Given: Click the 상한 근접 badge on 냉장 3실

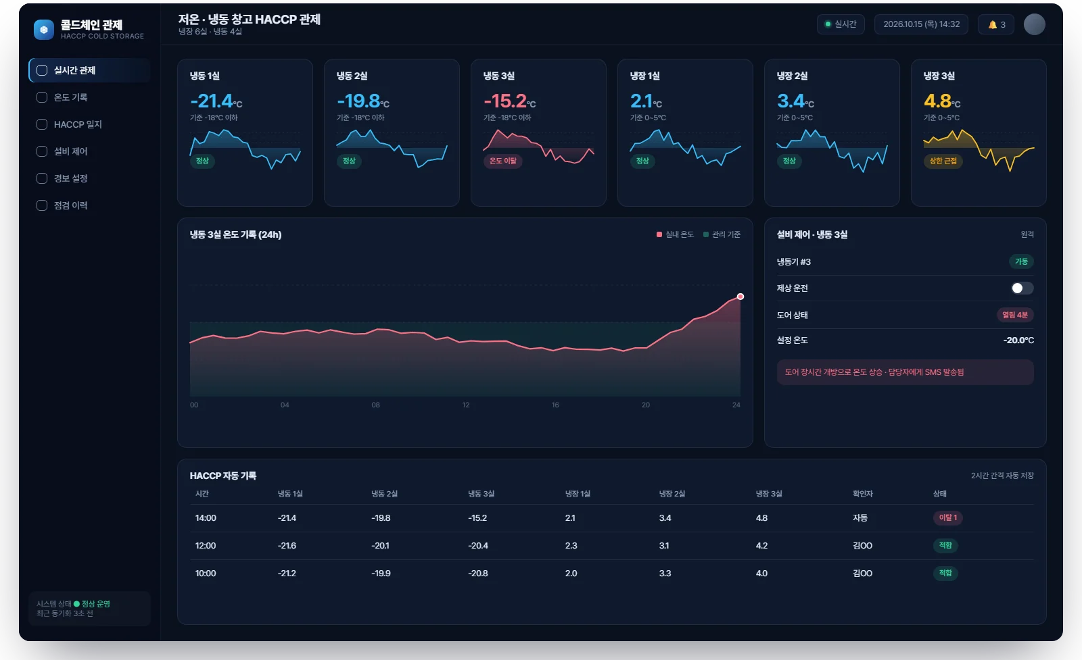Looking at the screenshot, I should [943, 161].
